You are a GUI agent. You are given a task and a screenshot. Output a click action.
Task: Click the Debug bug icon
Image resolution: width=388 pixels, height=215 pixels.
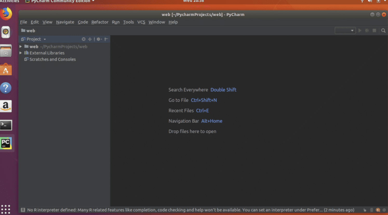point(367,31)
